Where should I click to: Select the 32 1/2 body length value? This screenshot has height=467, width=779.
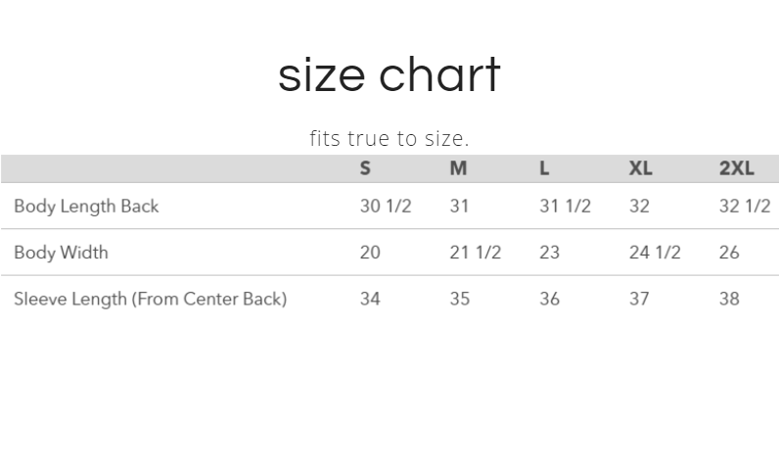[744, 207]
